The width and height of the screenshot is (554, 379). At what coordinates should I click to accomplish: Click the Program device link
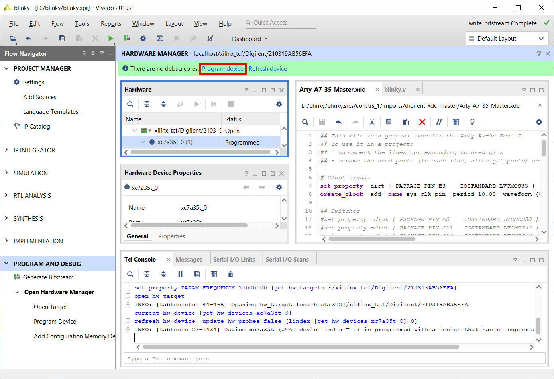coord(223,69)
